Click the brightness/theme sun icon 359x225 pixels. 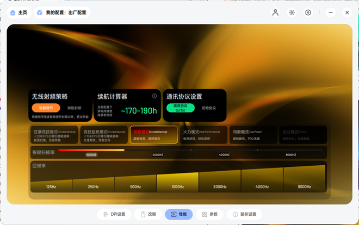pos(292,12)
